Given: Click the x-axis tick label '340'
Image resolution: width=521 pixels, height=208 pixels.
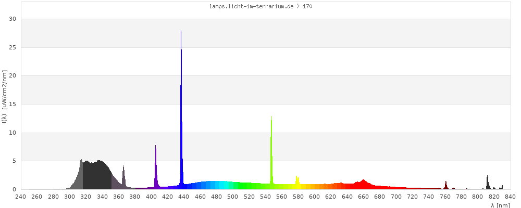Looking at the screenshot, I should click(x=102, y=197).
